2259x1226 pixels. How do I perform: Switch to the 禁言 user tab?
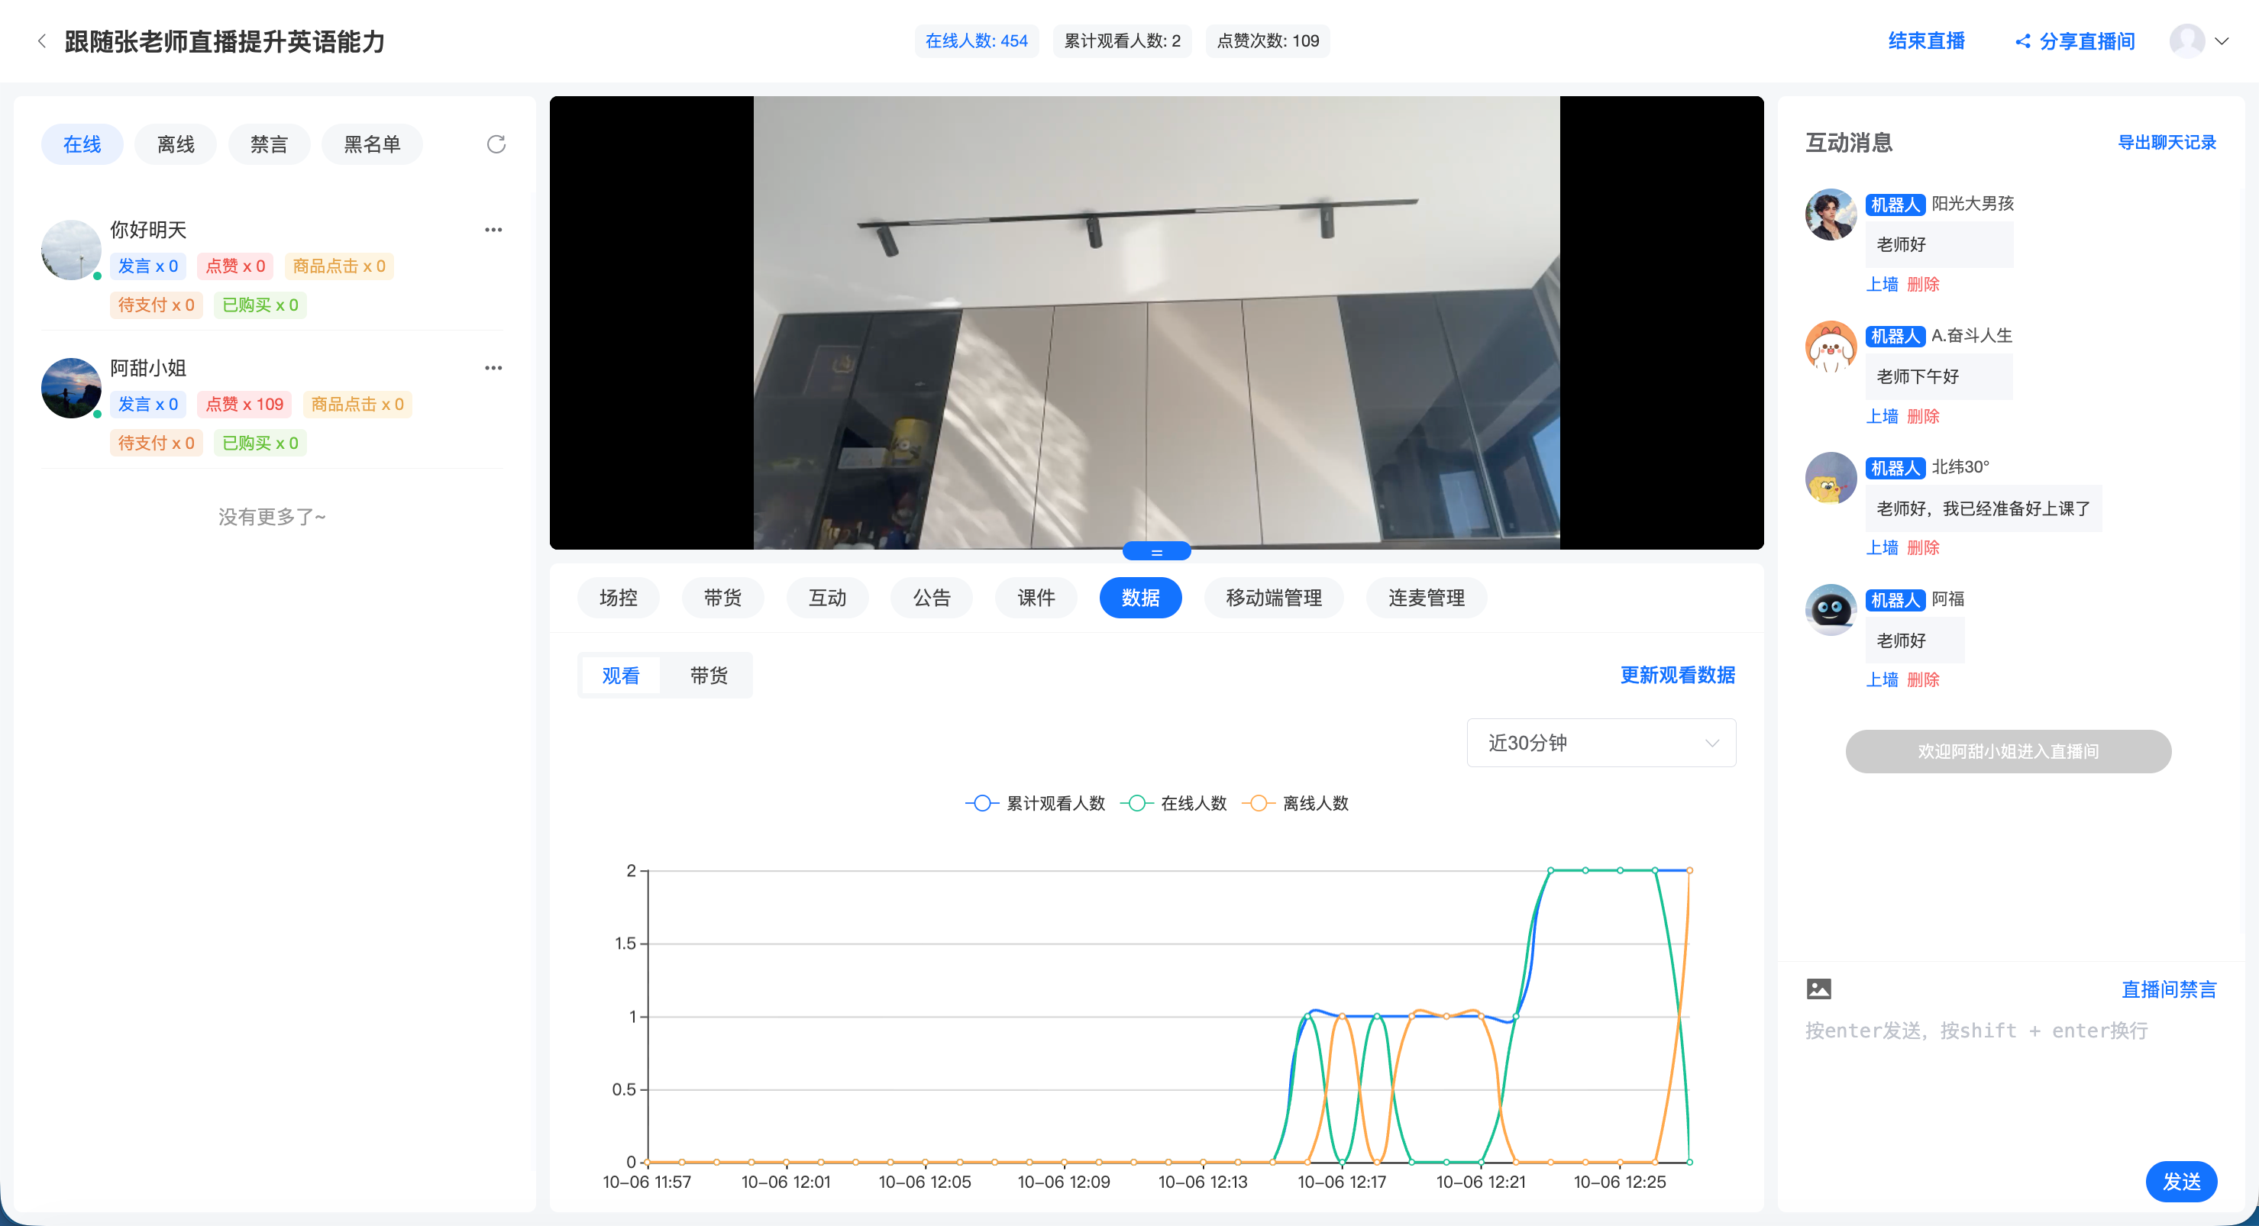coord(270,144)
